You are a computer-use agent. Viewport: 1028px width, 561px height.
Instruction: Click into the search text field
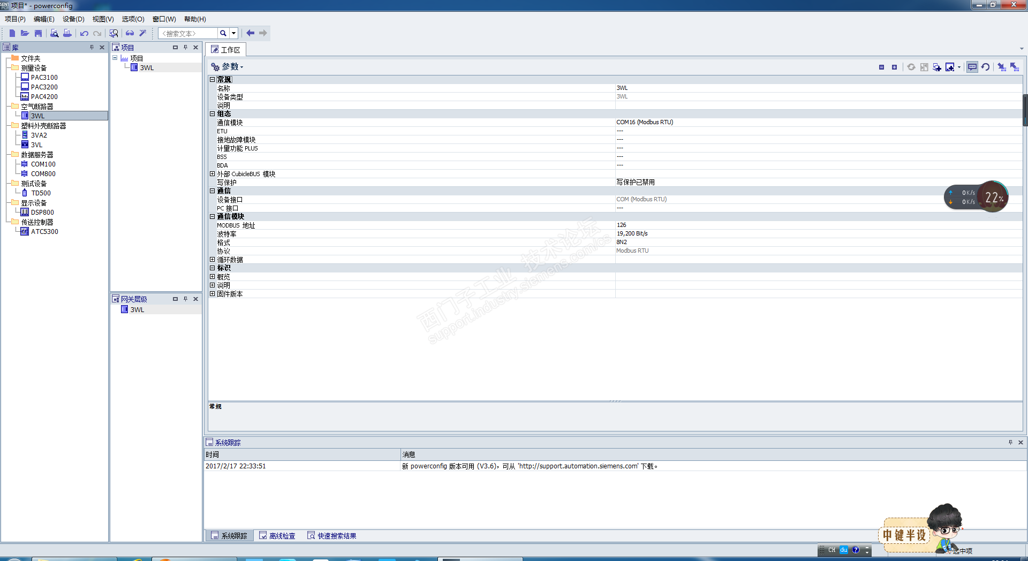(188, 33)
